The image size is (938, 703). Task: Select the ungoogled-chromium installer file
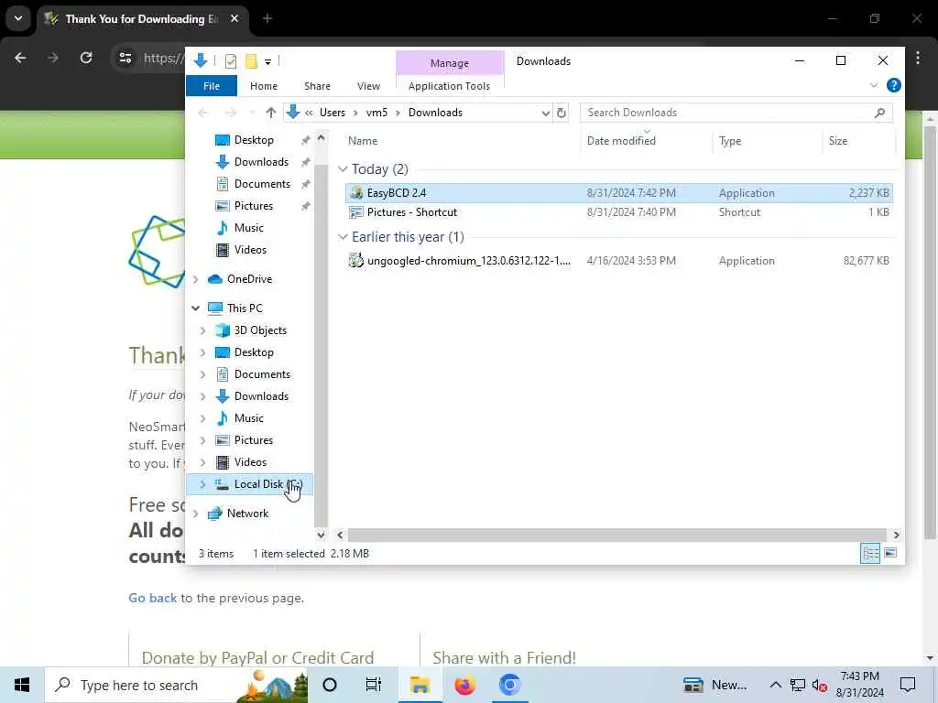coord(618,261)
